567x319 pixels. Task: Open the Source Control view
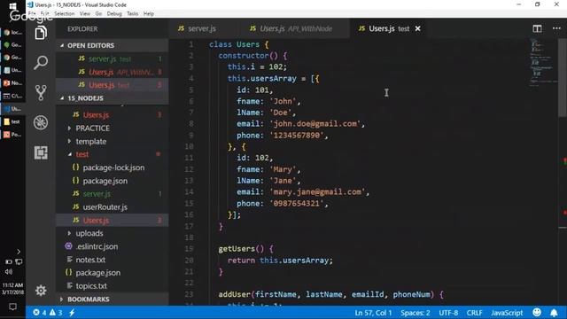(41, 92)
